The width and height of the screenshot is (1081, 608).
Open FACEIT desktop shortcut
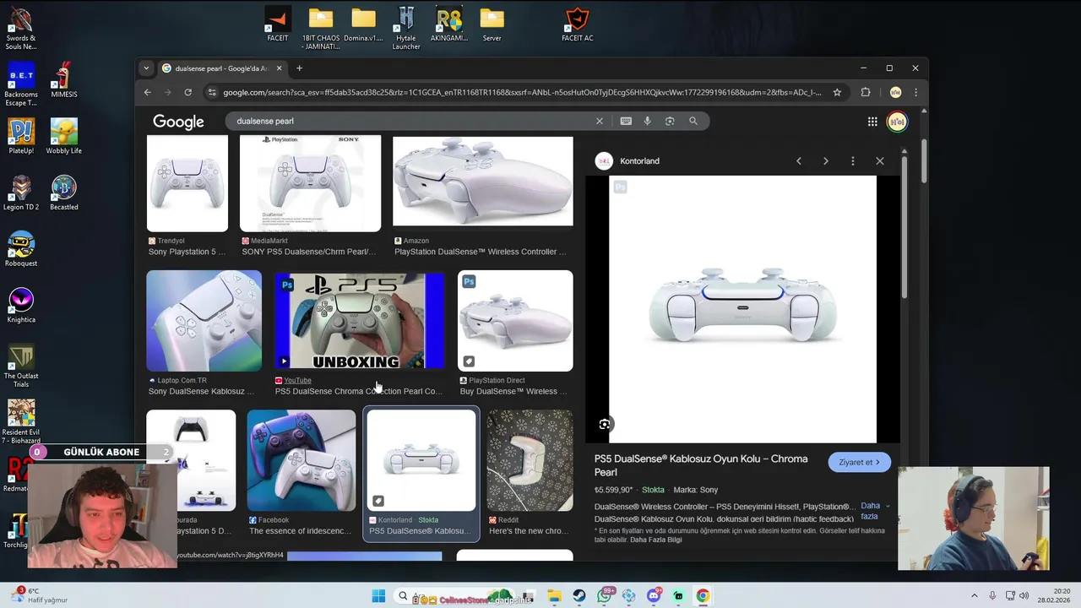[277, 24]
